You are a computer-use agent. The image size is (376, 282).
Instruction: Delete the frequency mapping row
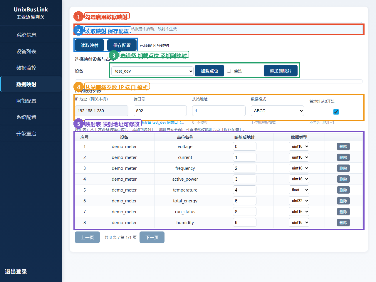343,168
